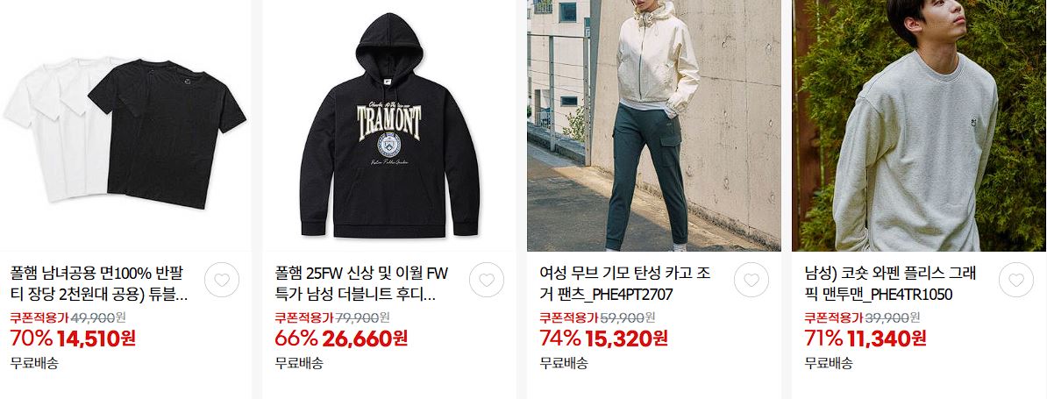This screenshot has width=1047, height=399.
Task: Open the white and black t-shirts product image
Action: pyautogui.click(x=125, y=125)
